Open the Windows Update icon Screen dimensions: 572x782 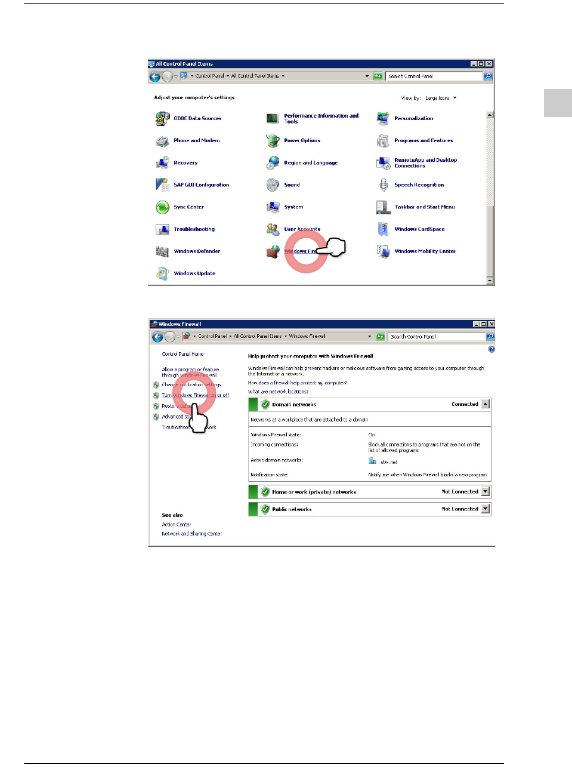tap(162, 273)
